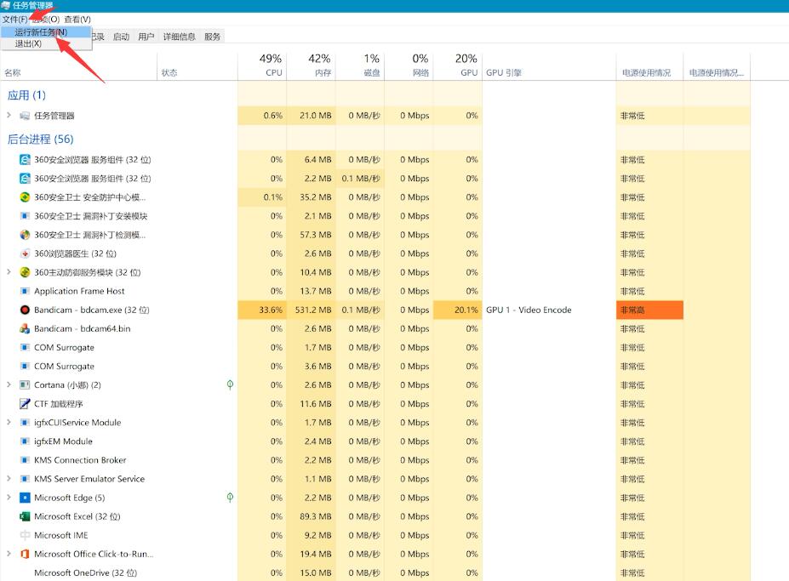
Task: Click Microsoft Excel 89.3 MB memory cell
Action: pyautogui.click(x=311, y=516)
